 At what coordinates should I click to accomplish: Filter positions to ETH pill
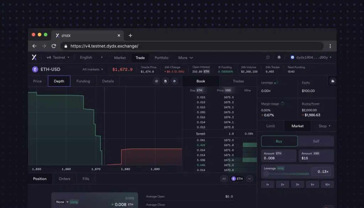[x=237, y=179]
